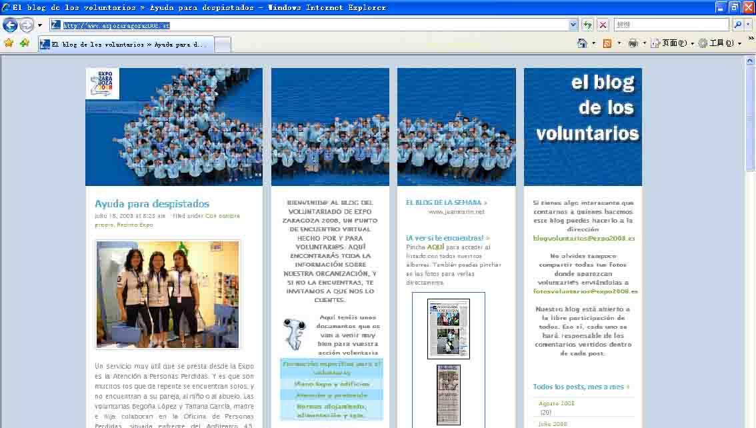The width and height of the screenshot is (756, 428).
Task: Click the 'AQUÍ' albums link
Action: 435,247
